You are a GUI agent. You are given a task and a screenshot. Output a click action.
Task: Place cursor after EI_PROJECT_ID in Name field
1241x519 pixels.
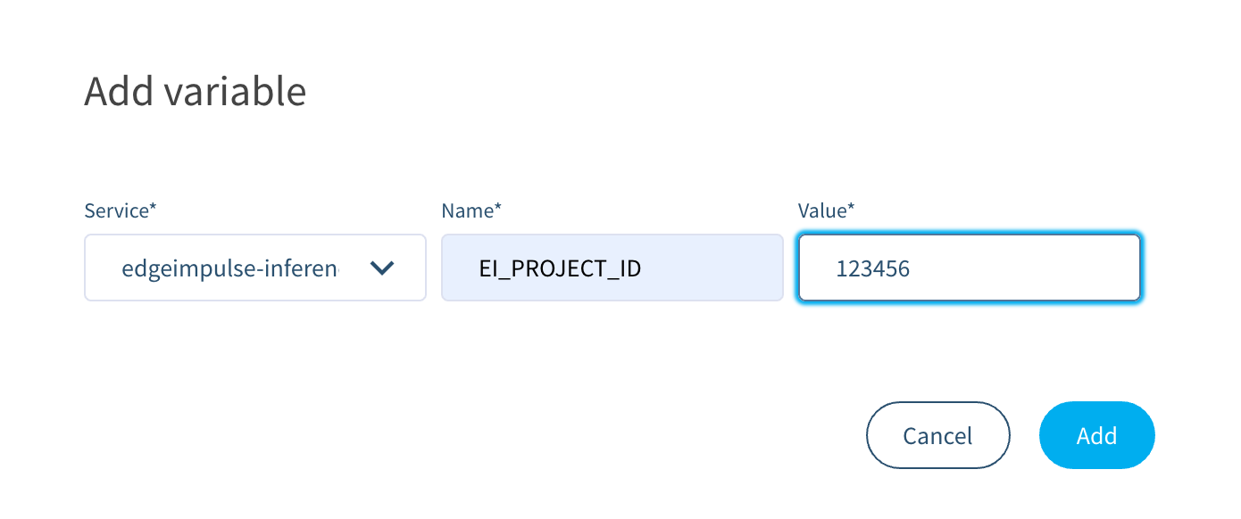pos(643,268)
